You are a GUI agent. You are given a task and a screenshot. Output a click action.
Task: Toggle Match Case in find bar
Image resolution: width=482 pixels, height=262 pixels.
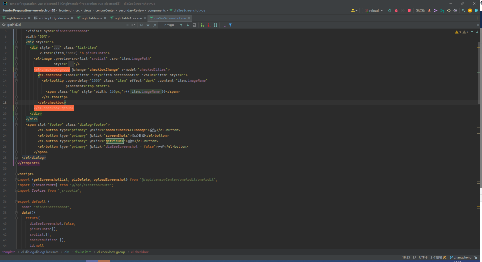(x=141, y=25)
